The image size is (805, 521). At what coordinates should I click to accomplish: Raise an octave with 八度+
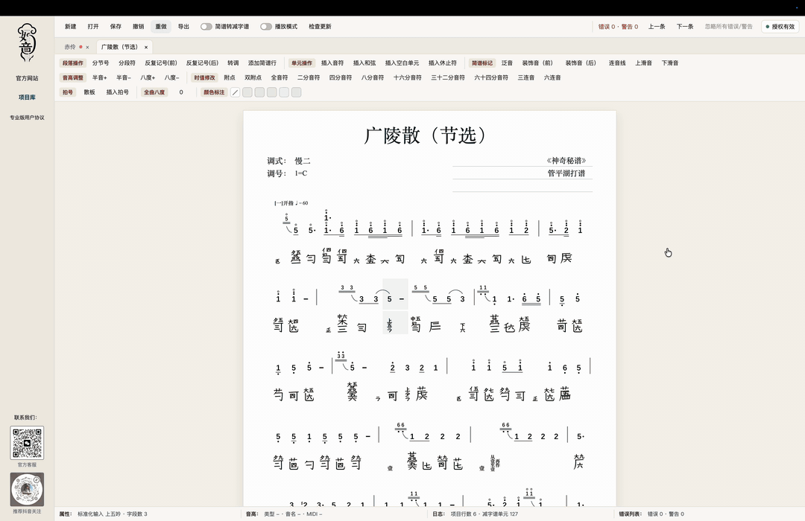148,78
